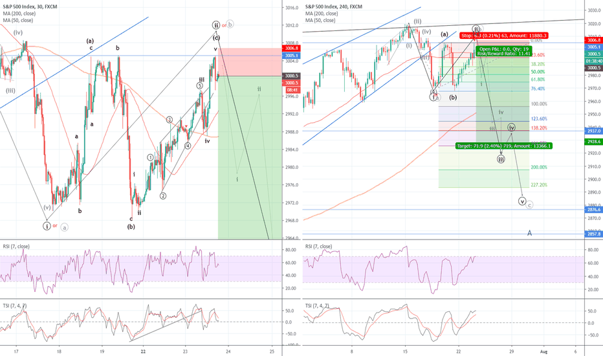Click the circled v wave label on right chart

click(x=522, y=201)
